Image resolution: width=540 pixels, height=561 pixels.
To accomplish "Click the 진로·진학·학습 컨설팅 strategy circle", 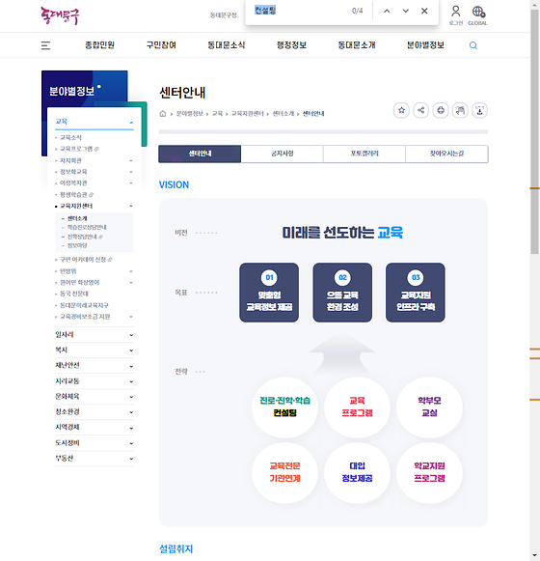I will coord(284,407).
